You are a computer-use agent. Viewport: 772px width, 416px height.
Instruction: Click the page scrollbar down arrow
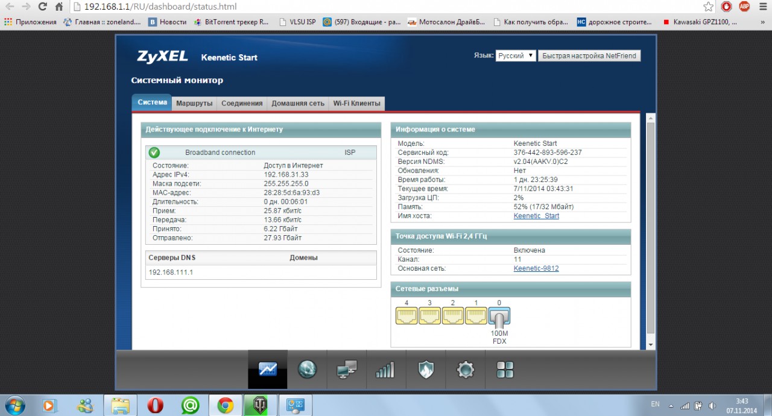pos(650,344)
